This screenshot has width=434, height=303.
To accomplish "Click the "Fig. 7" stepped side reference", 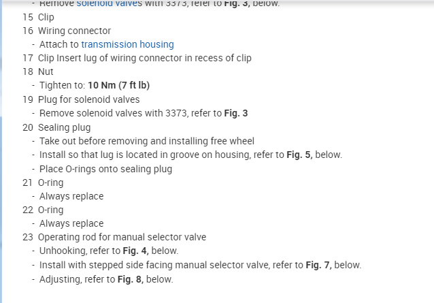I will 317,265.
